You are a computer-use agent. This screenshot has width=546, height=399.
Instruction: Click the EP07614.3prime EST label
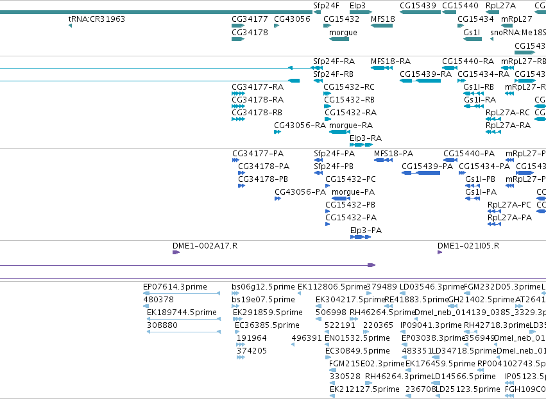tap(175, 287)
